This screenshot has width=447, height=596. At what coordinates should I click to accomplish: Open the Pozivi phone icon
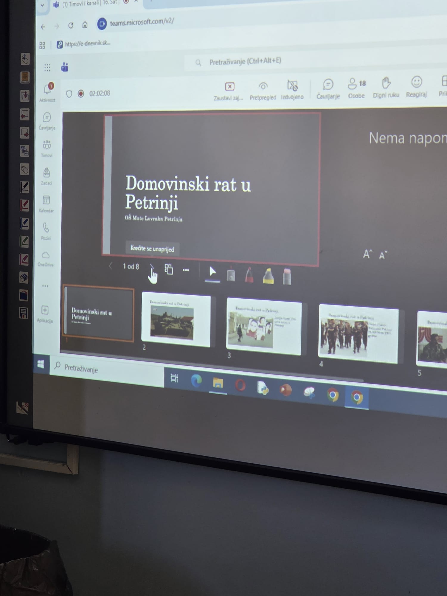[46, 228]
